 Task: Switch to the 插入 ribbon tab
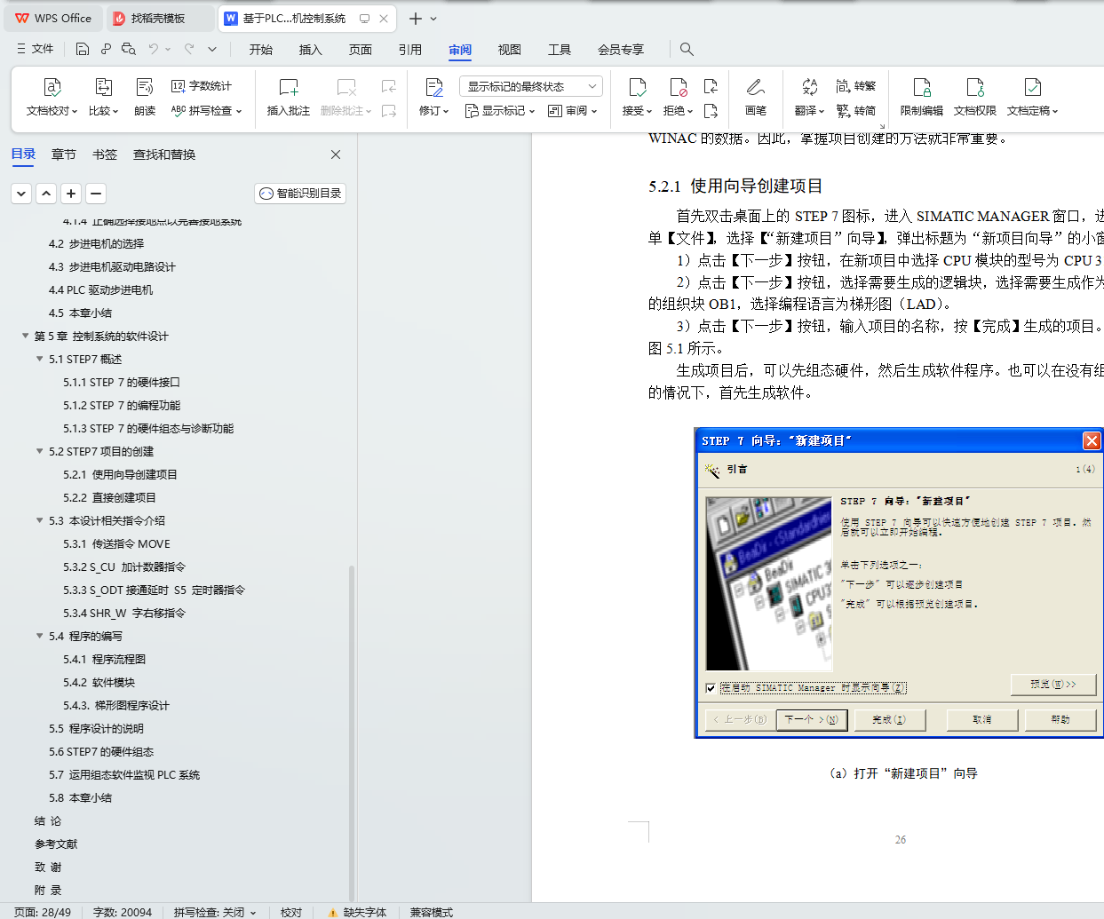pos(311,50)
